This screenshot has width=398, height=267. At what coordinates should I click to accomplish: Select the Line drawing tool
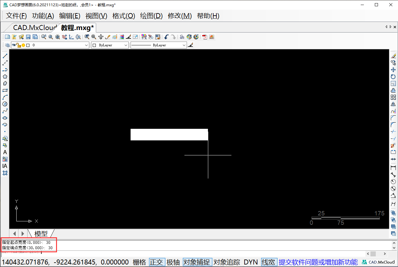(5, 56)
